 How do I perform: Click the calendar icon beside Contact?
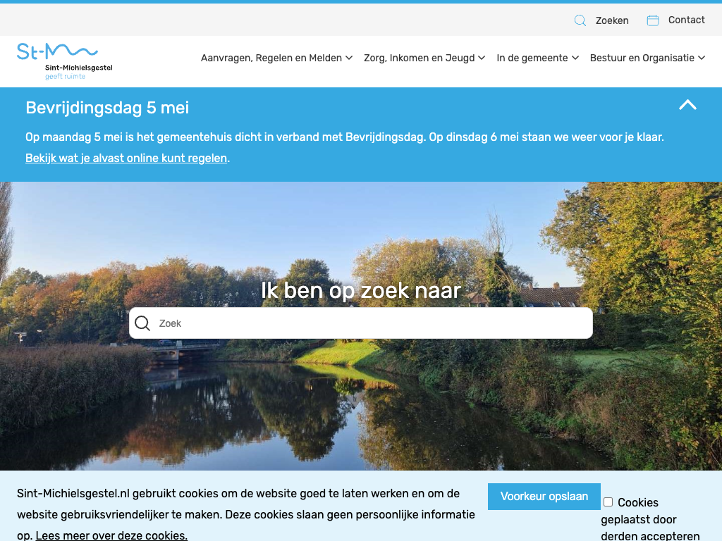(x=653, y=20)
